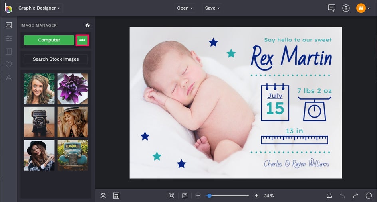Click the Redo arrow
Viewport: 377px width, 202px height.
355,196
